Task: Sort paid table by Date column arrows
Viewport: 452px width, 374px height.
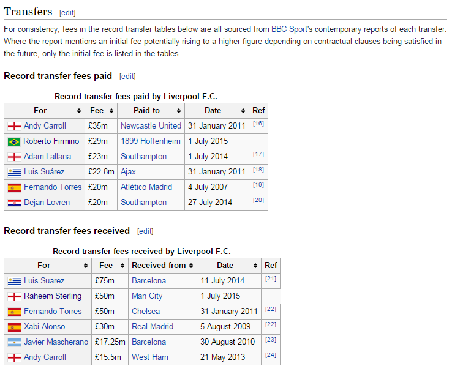Action: pyautogui.click(x=243, y=111)
